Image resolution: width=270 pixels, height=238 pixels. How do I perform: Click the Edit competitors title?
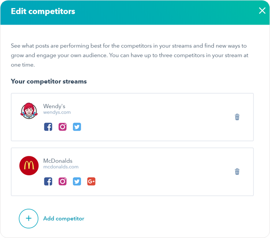[x=43, y=11]
